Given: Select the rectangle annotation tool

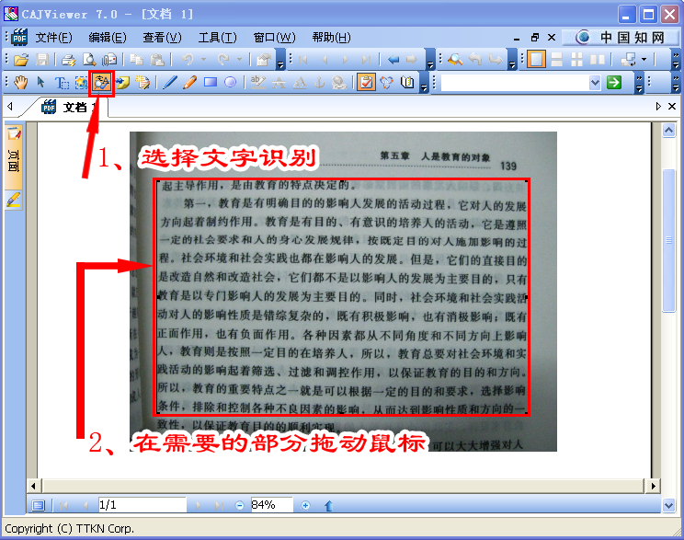Looking at the screenshot, I should click(x=210, y=83).
